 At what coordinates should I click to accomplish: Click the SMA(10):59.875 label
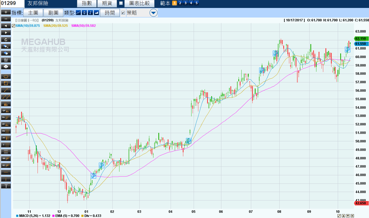(28, 25)
